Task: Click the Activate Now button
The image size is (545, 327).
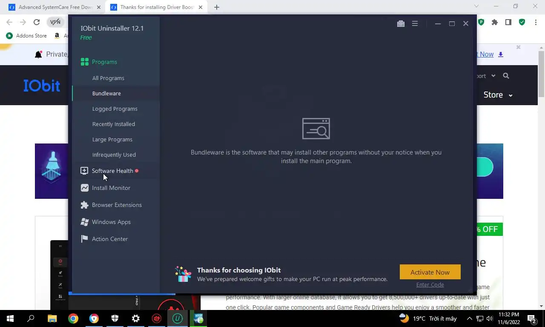Action: [x=430, y=272]
